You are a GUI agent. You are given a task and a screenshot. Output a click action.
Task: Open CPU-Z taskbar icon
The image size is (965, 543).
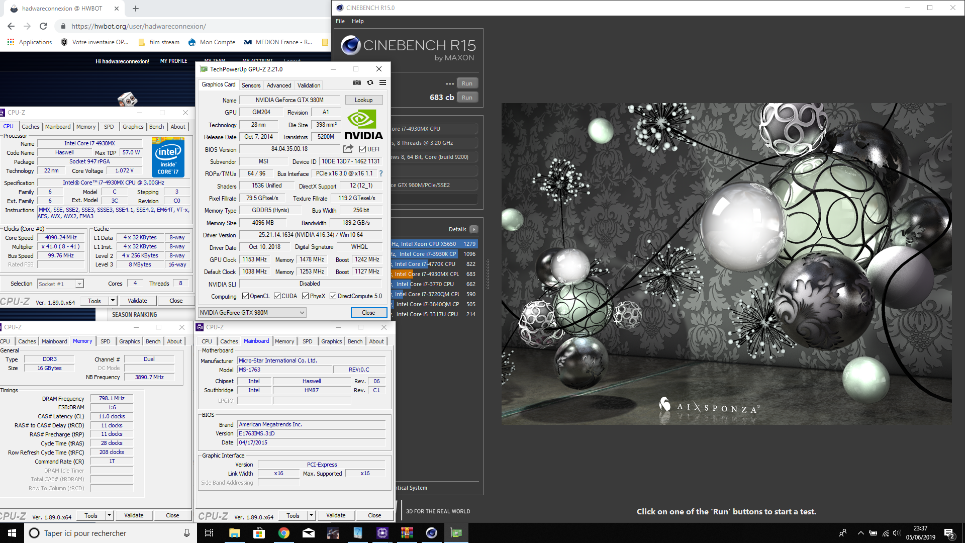pos(382,533)
